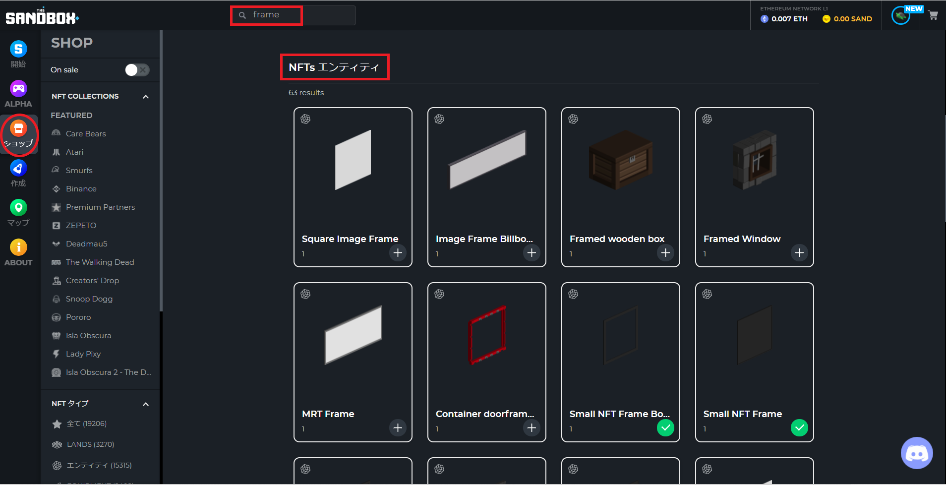
Task: Open the 作成 create rocket icon
Action: tap(18, 168)
